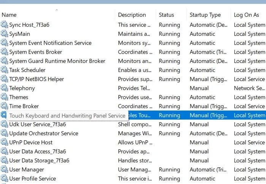Image resolution: width=266 pixels, height=184 pixels.
Task: Click the Time Broker service name
Action: [24, 106]
